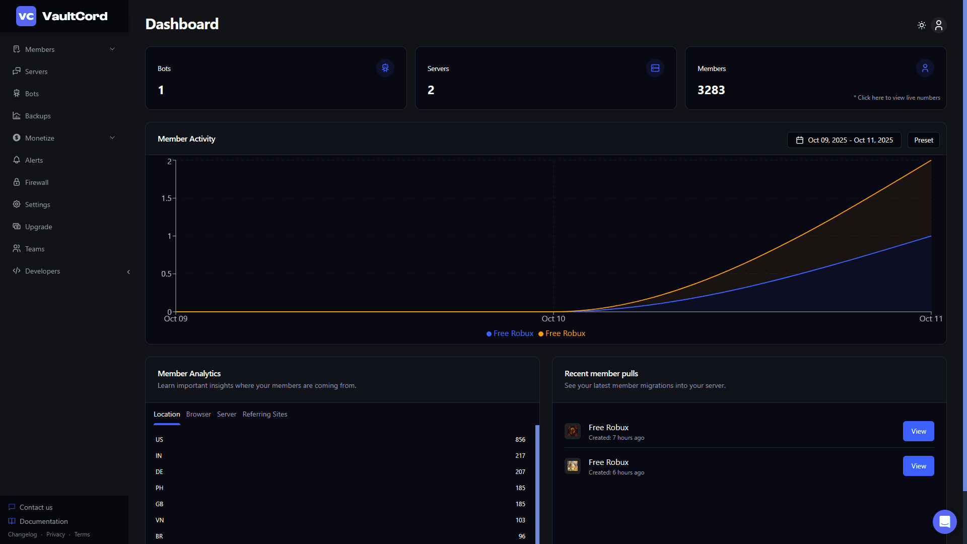The width and height of the screenshot is (967, 544).
Task: Open the Settings gear icon
Action: click(17, 204)
